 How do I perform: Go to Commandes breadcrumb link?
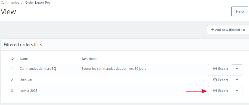pyautogui.click(x=10, y=3)
